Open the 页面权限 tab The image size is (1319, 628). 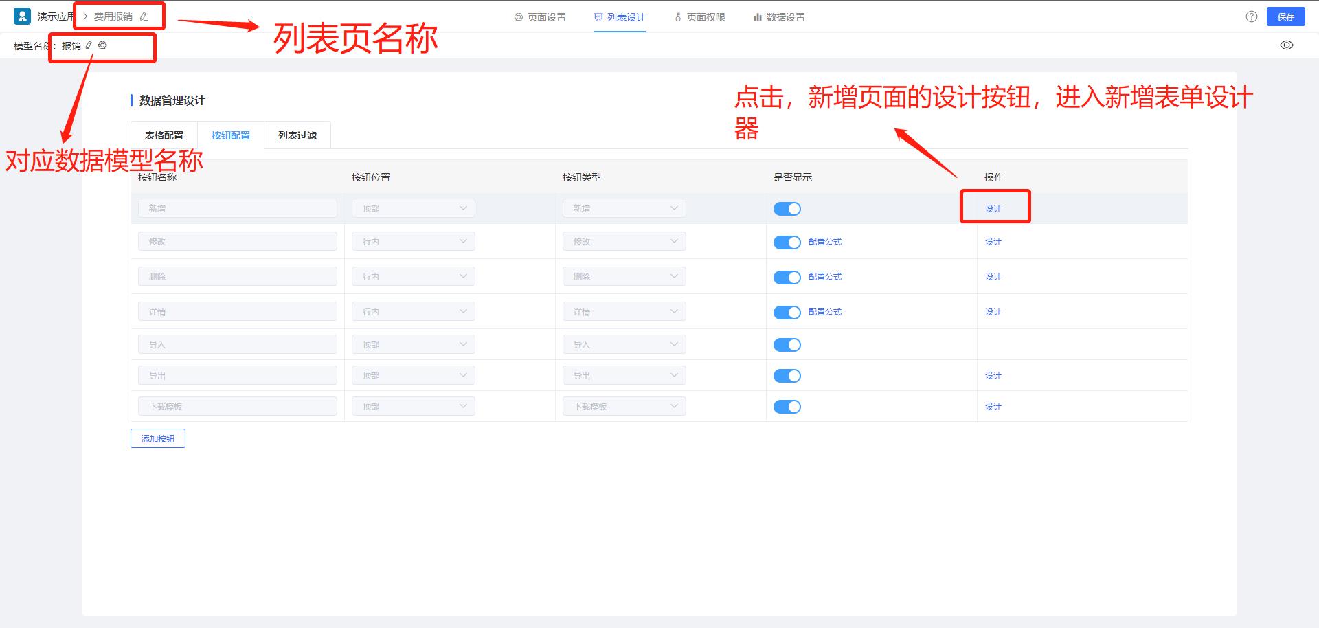(x=699, y=17)
